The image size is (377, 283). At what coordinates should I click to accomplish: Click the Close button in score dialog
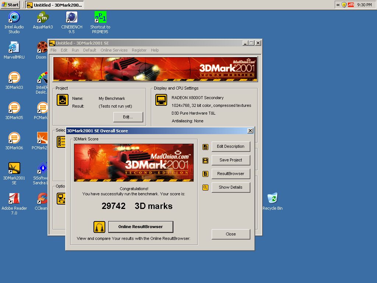[230, 234]
